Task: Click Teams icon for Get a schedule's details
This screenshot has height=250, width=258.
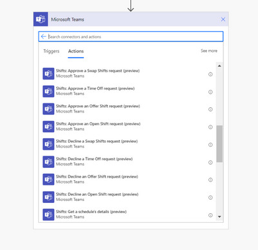Action: [48, 214]
